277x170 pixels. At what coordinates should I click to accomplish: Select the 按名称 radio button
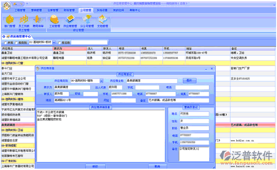(60, 43)
